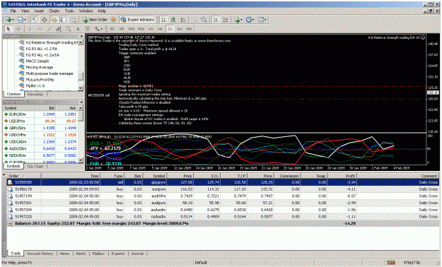This screenshot has width=442, height=267.
Task: Select EURUSDm row in Market Watch
Action: click(x=41, y=114)
